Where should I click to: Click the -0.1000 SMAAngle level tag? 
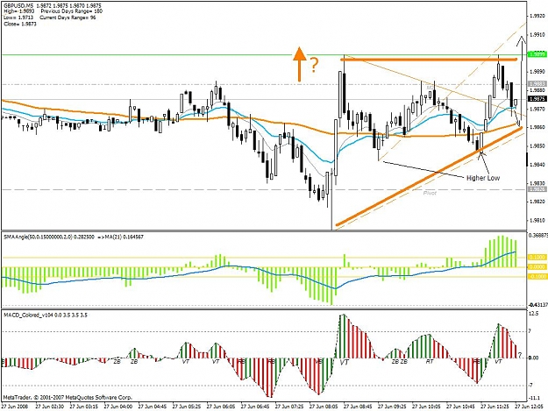(x=537, y=277)
